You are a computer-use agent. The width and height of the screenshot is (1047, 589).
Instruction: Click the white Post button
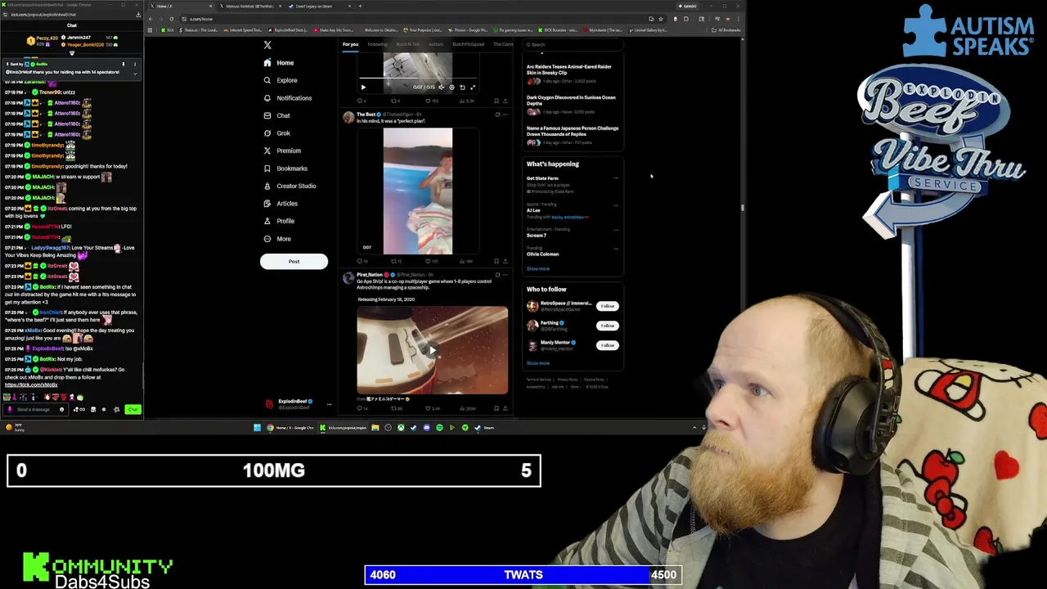tap(294, 262)
